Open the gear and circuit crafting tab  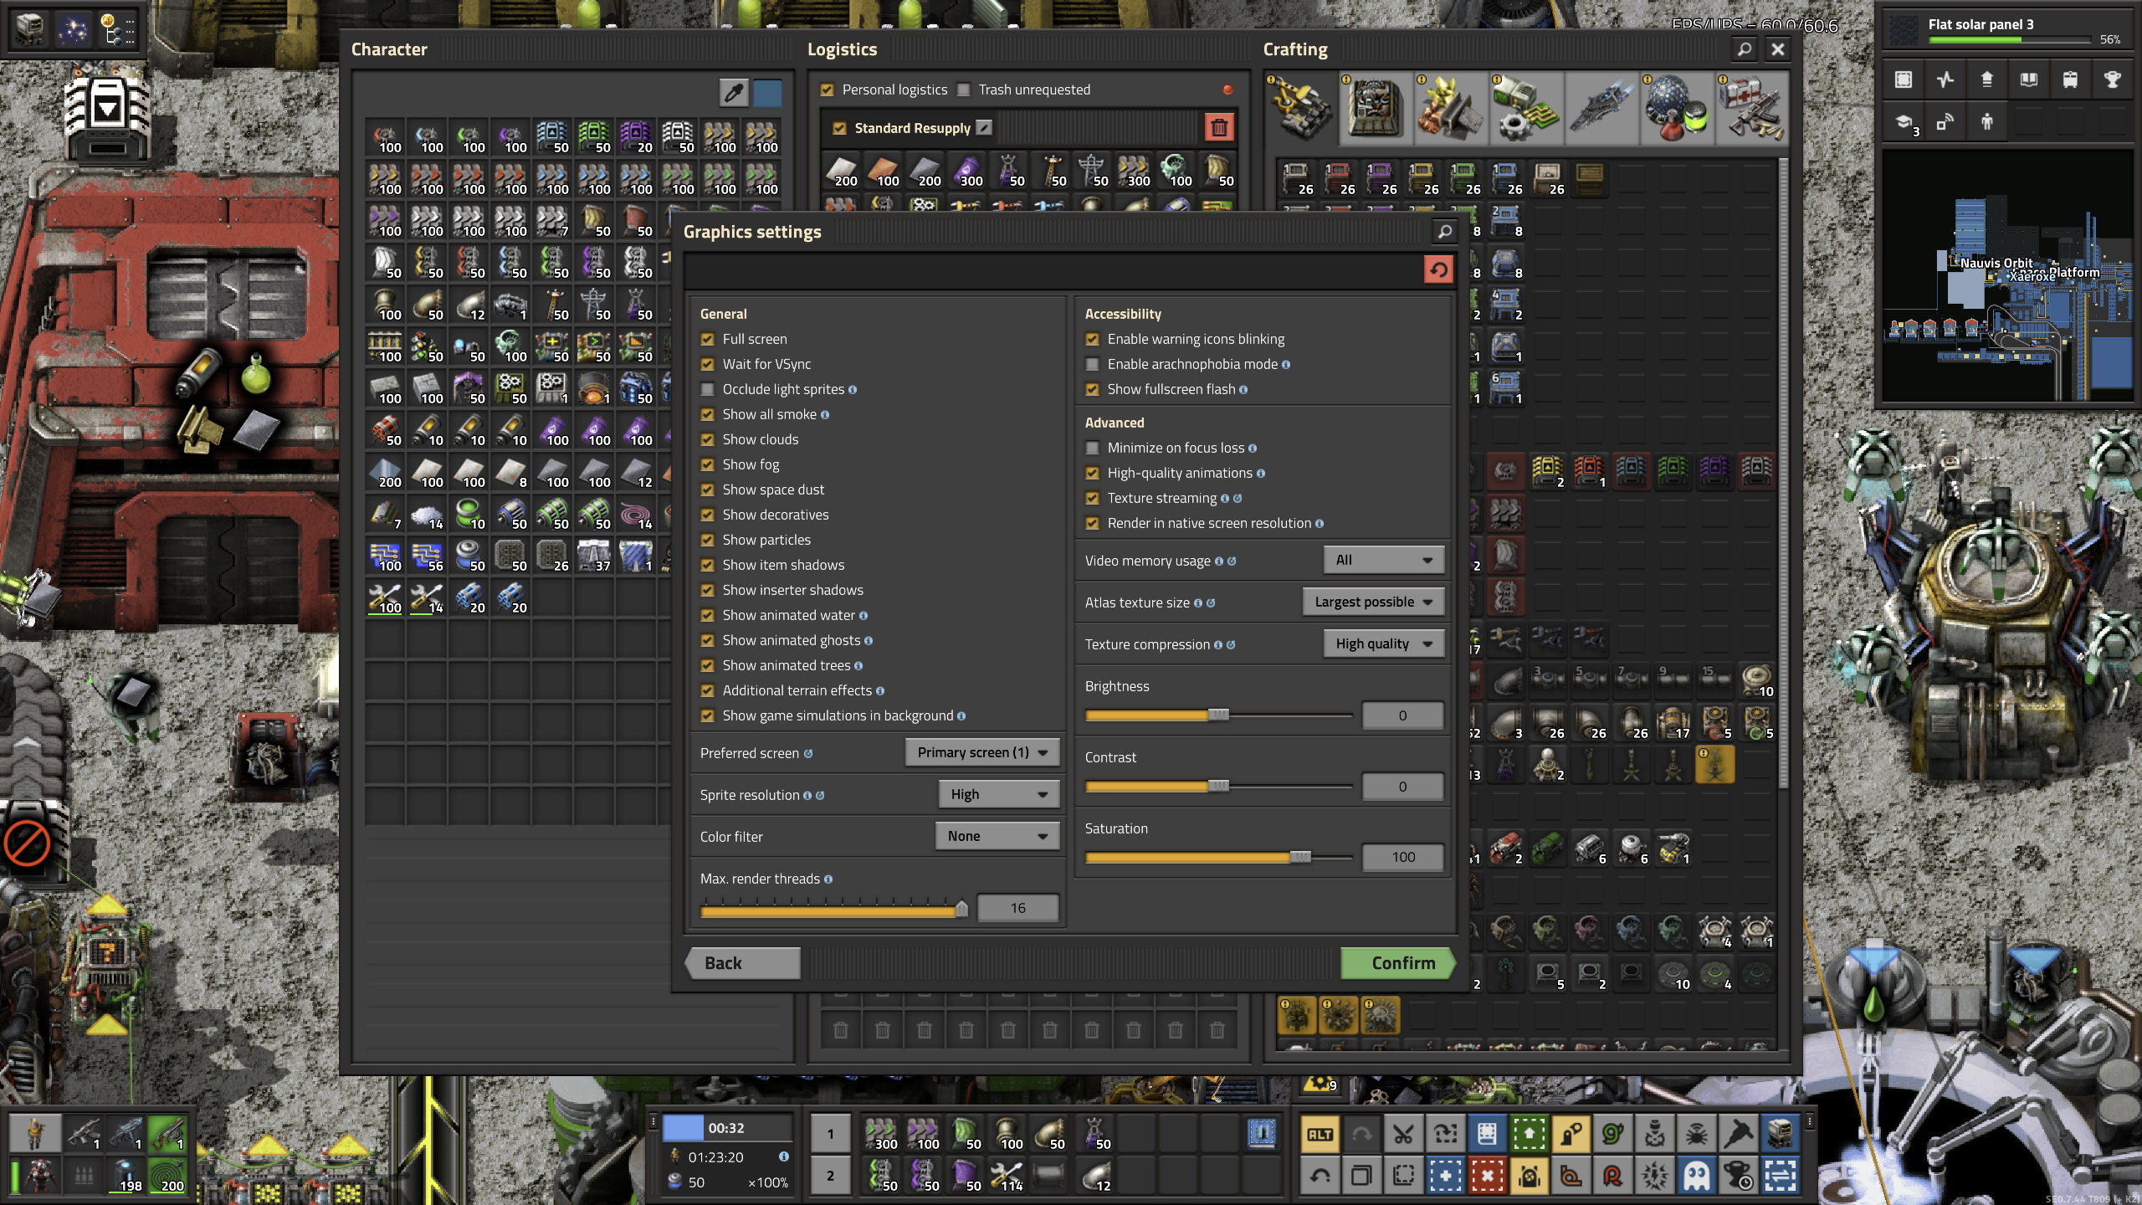click(x=1526, y=109)
